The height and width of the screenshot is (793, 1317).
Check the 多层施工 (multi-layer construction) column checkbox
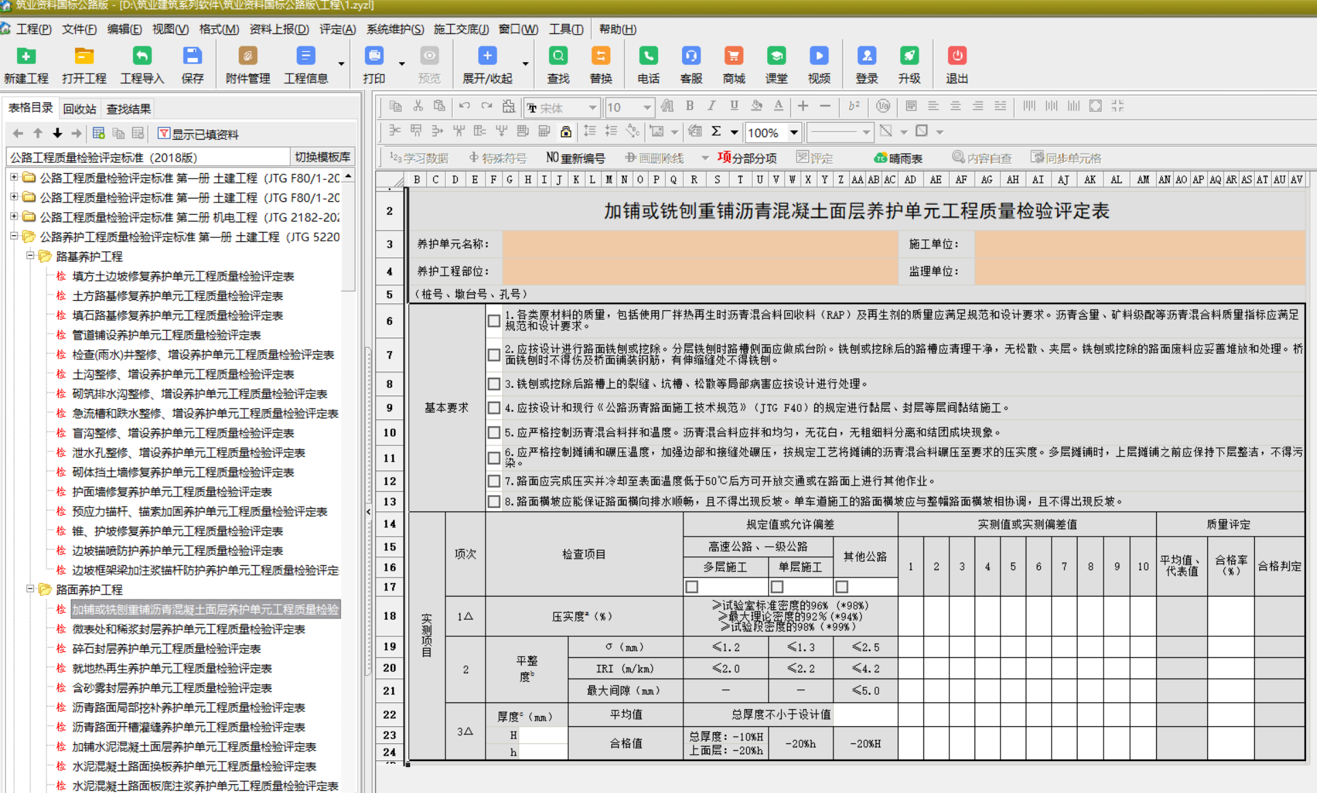point(692,586)
